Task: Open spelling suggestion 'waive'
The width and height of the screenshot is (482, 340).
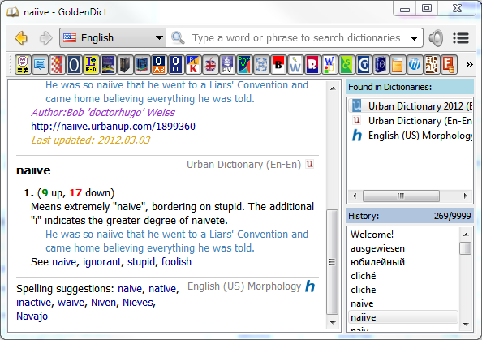Action: 71,303
